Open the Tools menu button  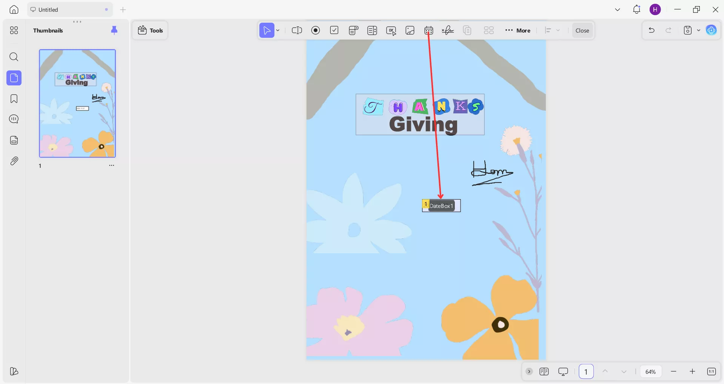point(150,30)
